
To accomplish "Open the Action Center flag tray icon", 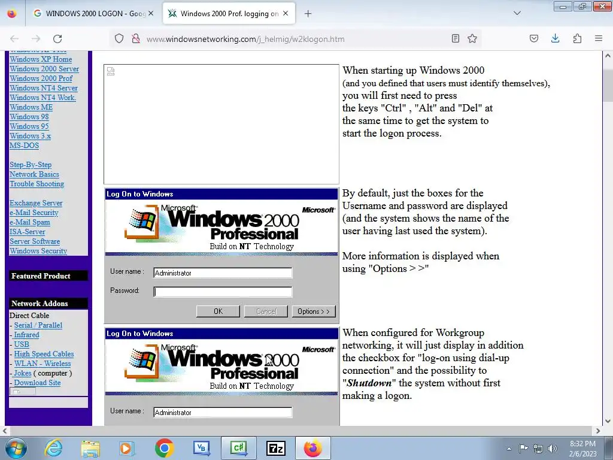I will pyautogui.click(x=523, y=448).
